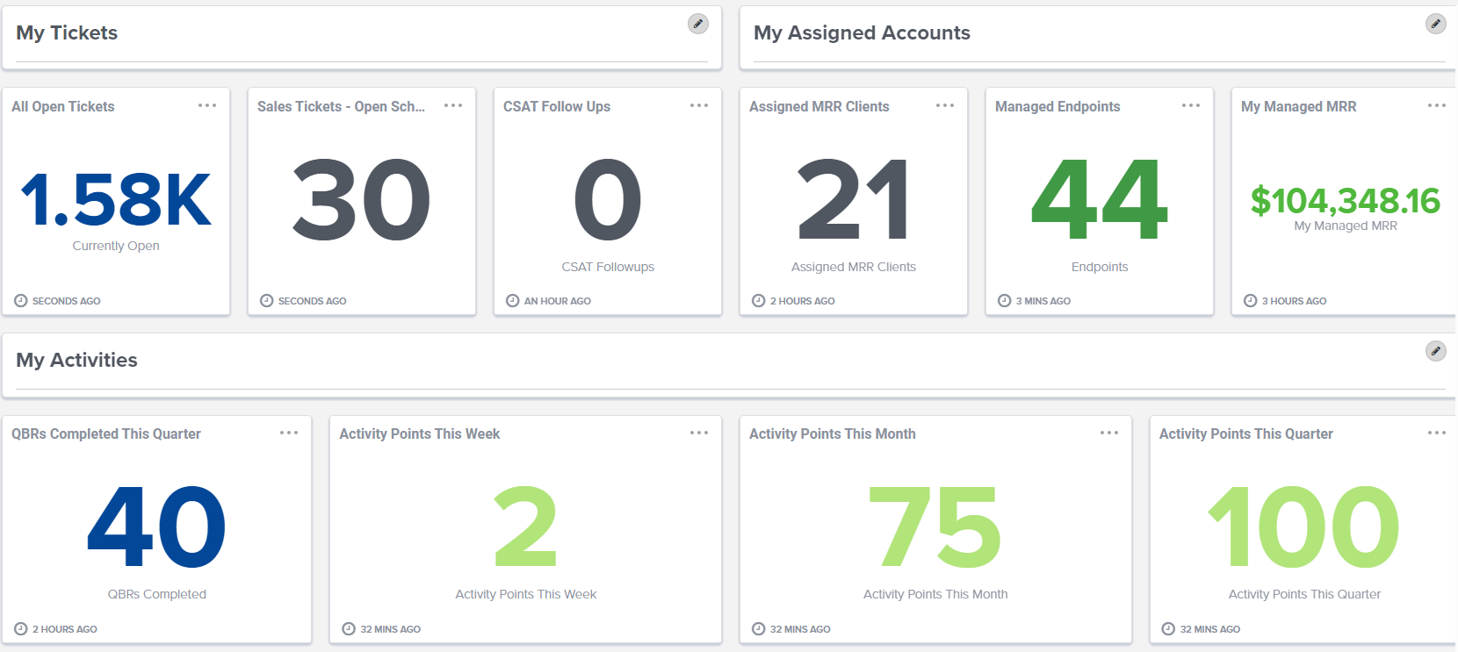Click refresh clock icon on CSAT Follow Ups
Viewport: 1458px width, 652px height.
[513, 301]
